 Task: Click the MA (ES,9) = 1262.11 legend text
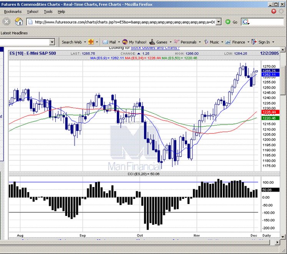107,58
